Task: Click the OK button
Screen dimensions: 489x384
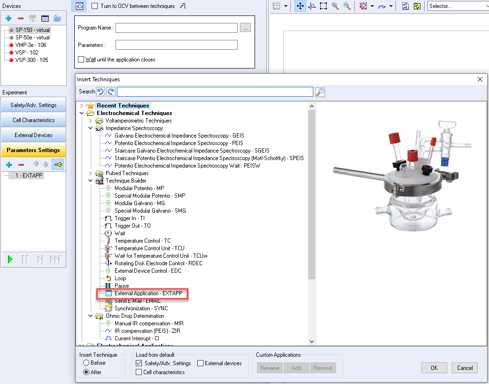Action: (434, 368)
